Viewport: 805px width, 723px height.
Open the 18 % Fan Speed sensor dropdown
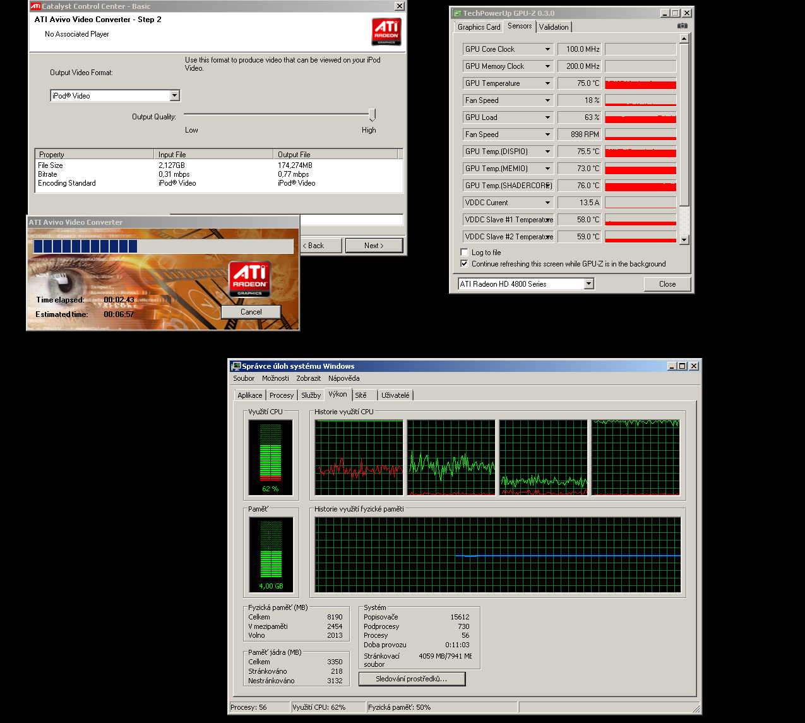coord(547,100)
